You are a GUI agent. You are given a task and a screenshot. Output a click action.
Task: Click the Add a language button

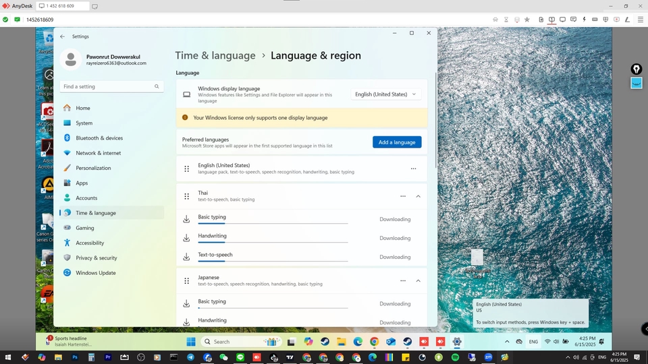[397, 142]
